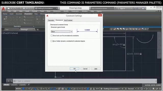Toggle Object Snap in status bar
Viewport: 163px width, 91px height.
(54, 89)
